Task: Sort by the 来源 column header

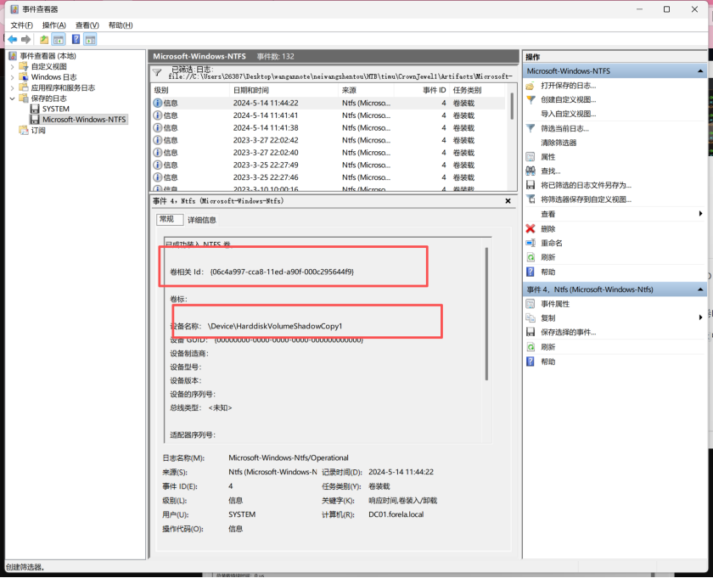Action: [367, 90]
